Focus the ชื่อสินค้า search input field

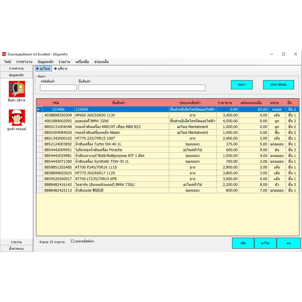[x=142, y=88]
